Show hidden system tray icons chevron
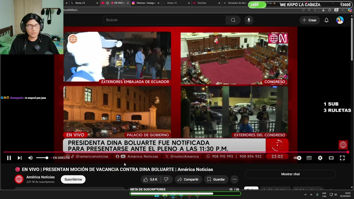The height and width of the screenshot is (199, 354). click(x=305, y=195)
